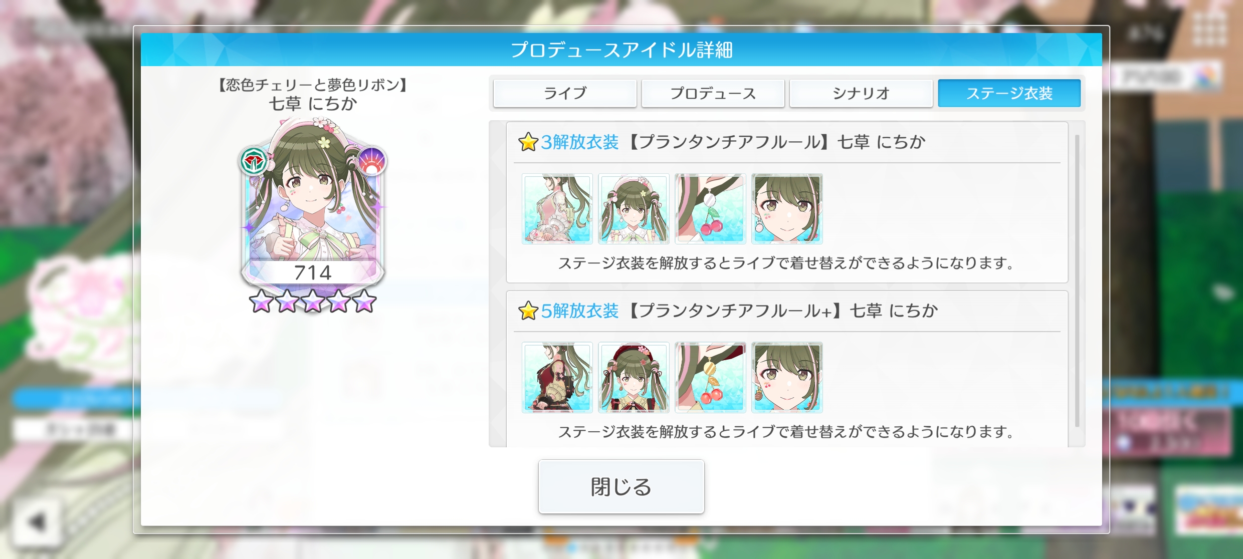Click the green unit emblem icon

coord(254,161)
